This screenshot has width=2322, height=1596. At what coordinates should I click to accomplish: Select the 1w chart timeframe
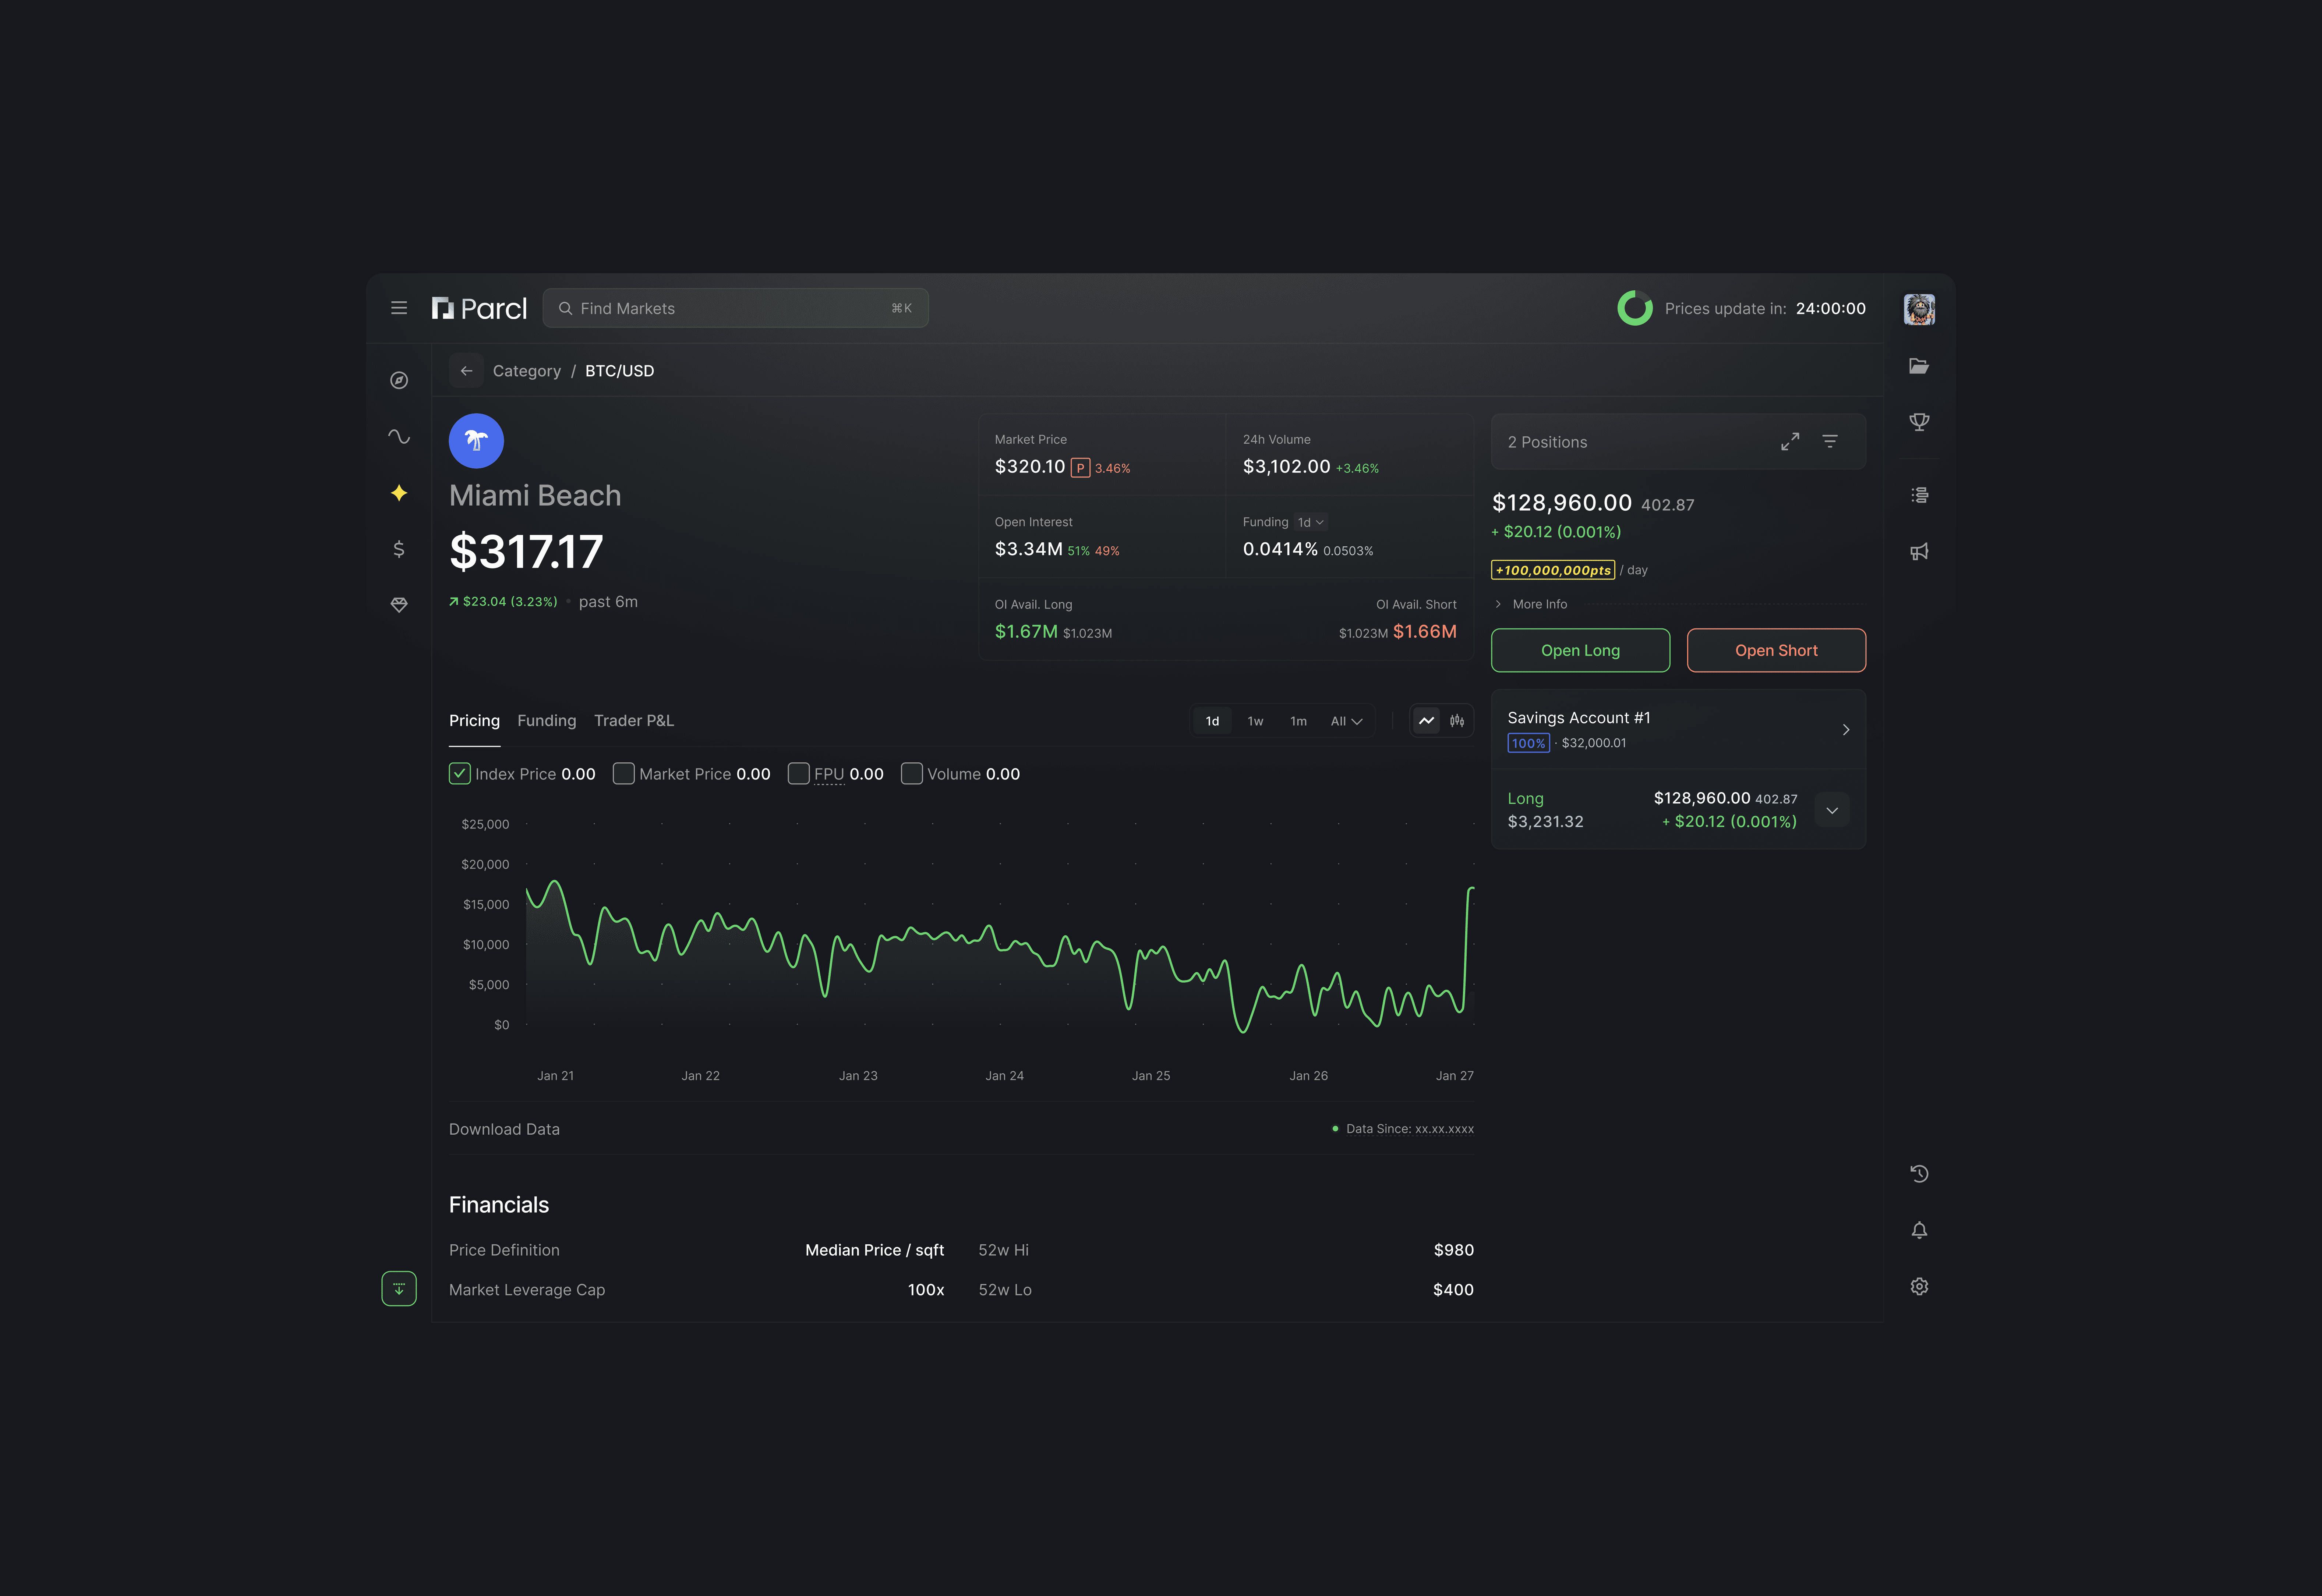click(x=1255, y=721)
